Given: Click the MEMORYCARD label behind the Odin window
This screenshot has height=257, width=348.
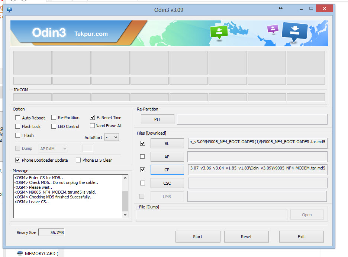Looking at the screenshot, I should point(41,253).
